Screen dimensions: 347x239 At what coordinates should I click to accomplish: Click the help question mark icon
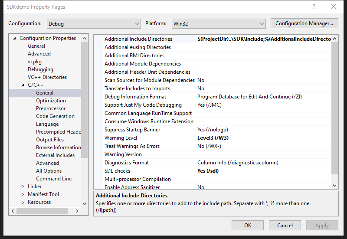[x=314, y=7]
